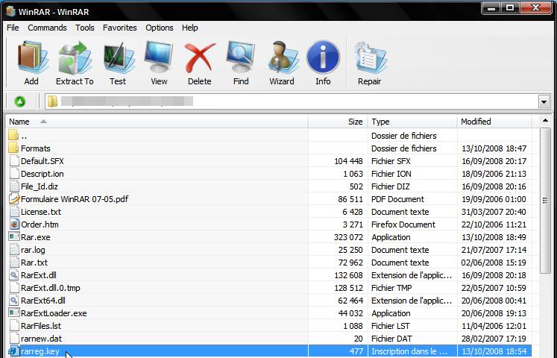
Task: Click the size value 44 032
Action: 350,313
